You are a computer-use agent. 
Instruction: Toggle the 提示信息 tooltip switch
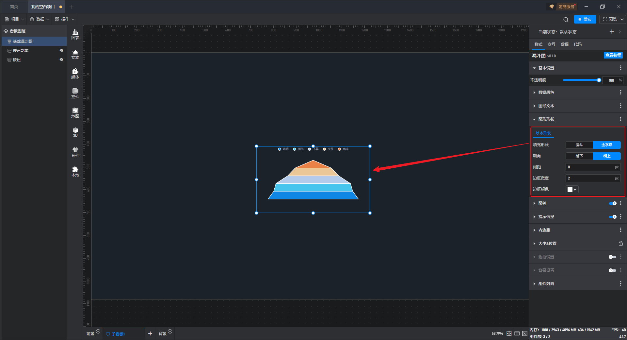click(x=613, y=217)
